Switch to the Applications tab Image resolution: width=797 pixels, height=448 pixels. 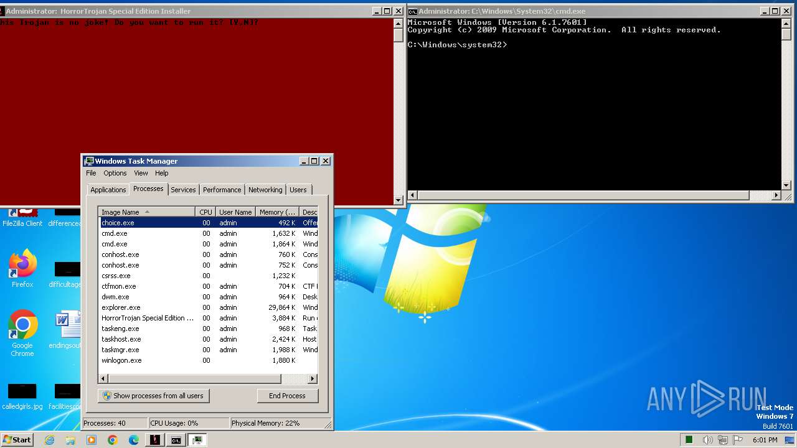click(x=108, y=190)
